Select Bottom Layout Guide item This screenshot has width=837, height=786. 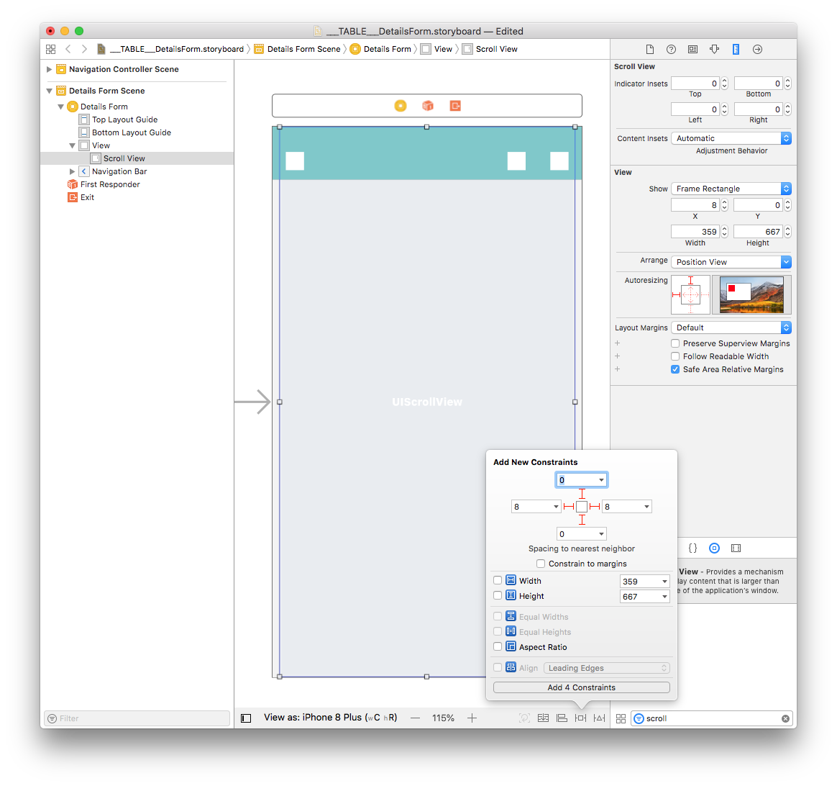click(132, 132)
